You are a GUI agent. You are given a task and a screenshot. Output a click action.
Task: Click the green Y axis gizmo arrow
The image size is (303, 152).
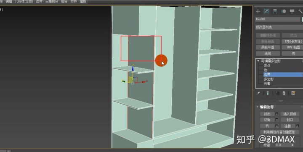click(124, 81)
